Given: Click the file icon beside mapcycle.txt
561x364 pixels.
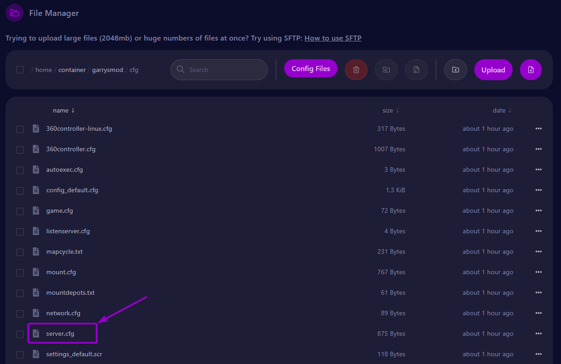Looking at the screenshot, I should (x=36, y=251).
